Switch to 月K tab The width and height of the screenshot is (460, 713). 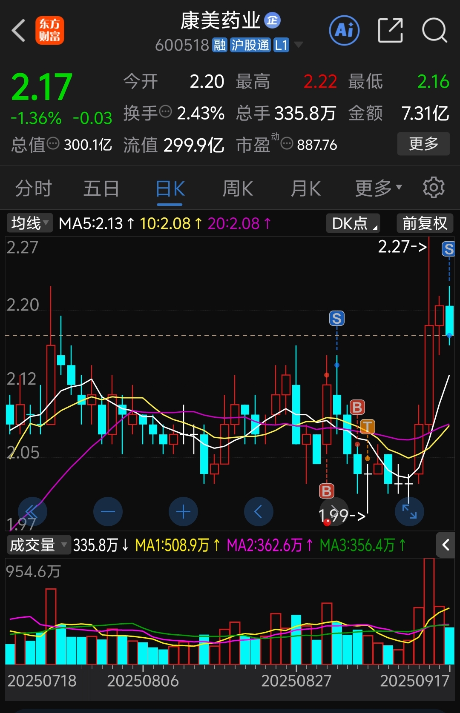click(305, 188)
